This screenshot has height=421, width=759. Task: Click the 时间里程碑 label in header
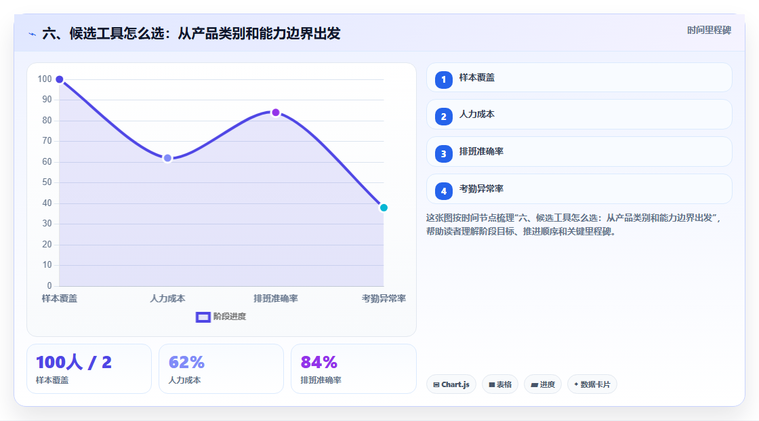(709, 30)
